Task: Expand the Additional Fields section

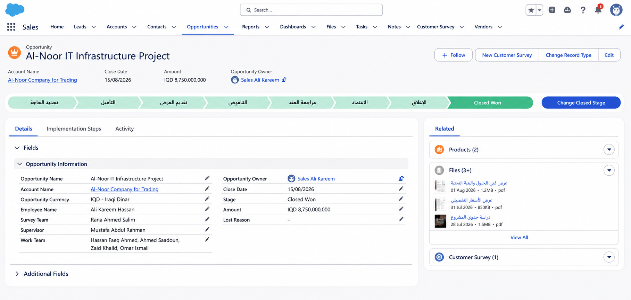Action: (17, 274)
